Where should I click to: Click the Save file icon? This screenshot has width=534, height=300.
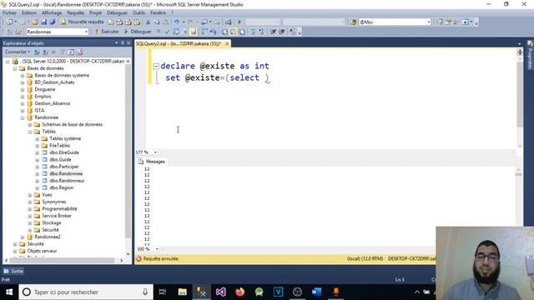click(x=44, y=22)
